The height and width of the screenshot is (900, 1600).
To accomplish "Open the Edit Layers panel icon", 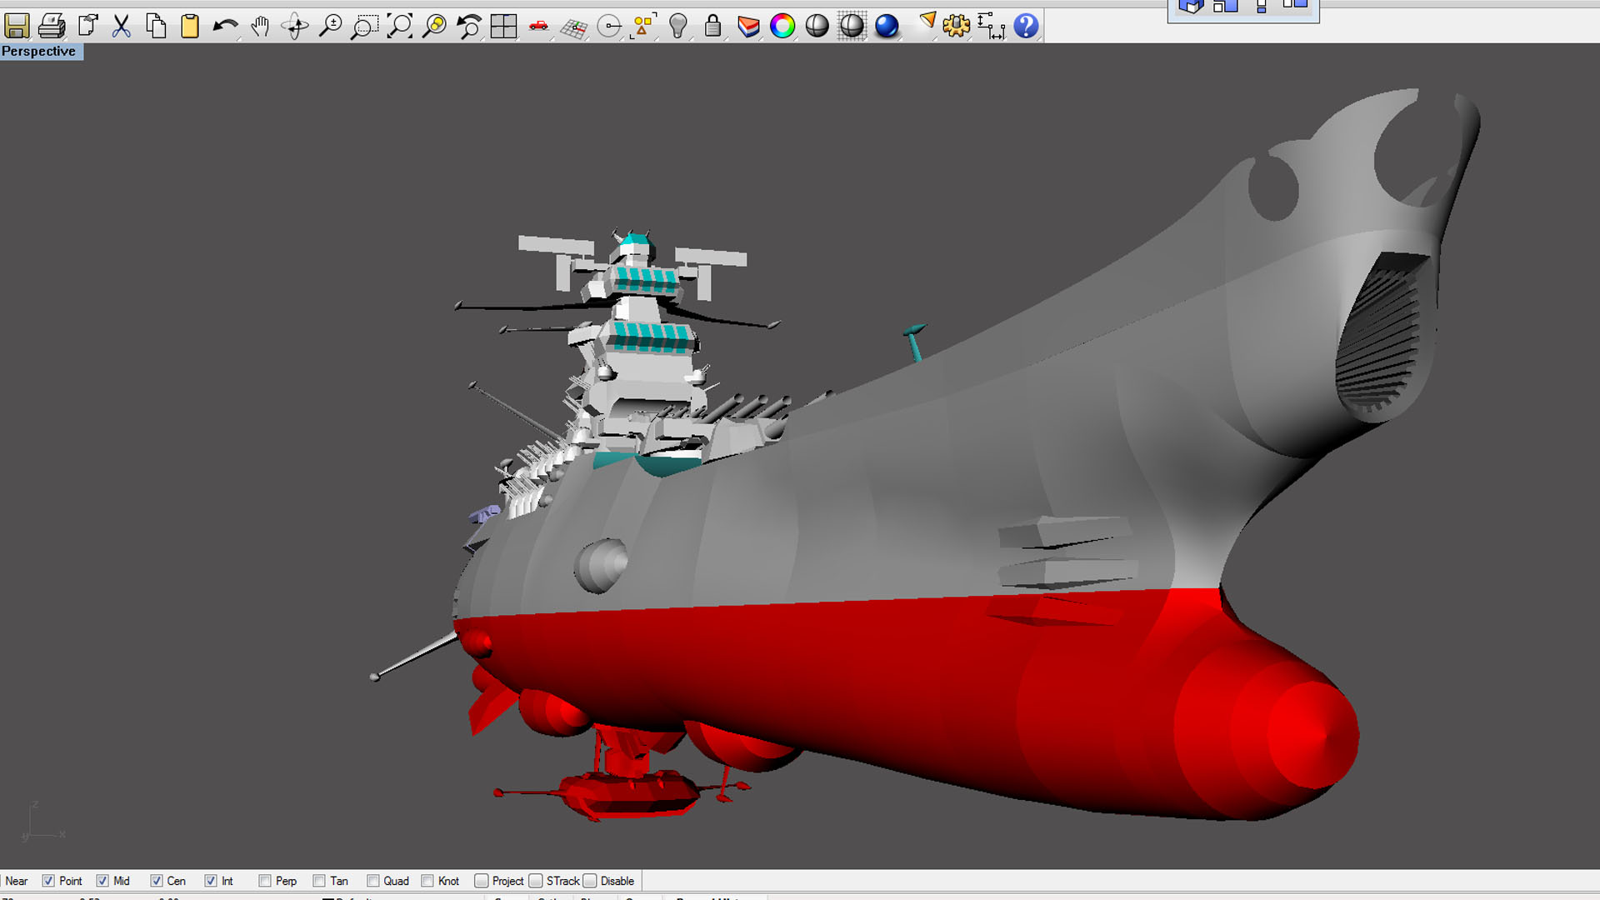I will point(747,26).
